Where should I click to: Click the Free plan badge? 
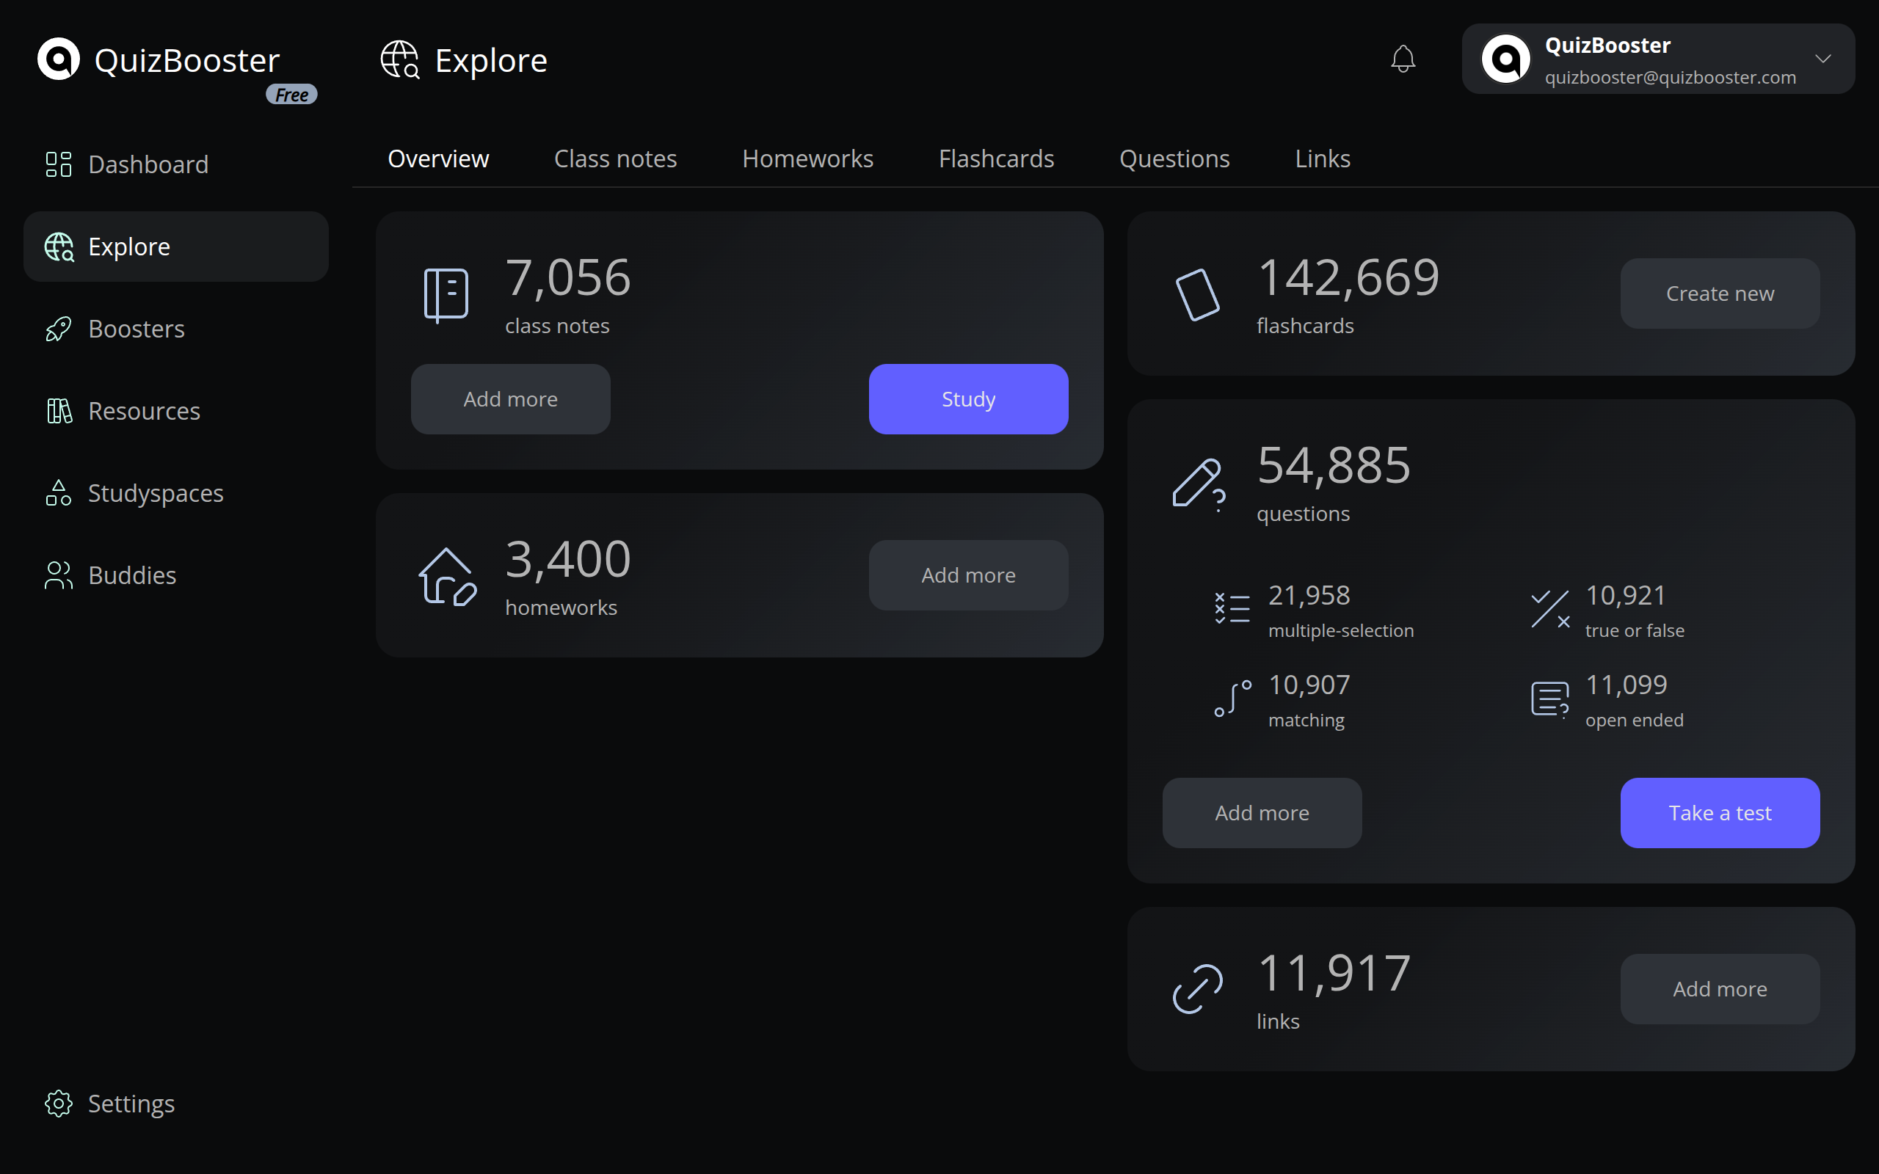pos(292,95)
